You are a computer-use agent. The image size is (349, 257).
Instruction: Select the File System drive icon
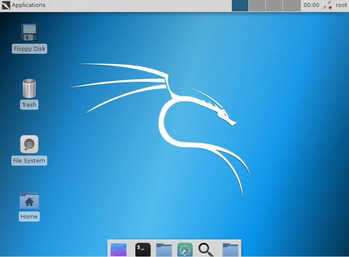29,144
